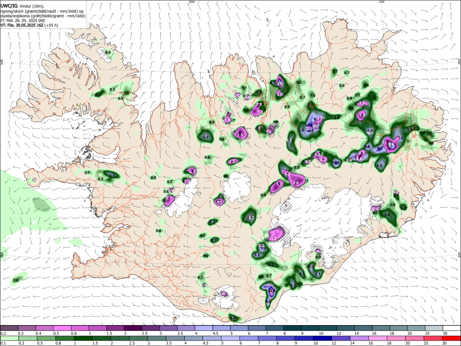Image resolution: width=461 pixels, height=346 pixels.
Task: Click the 5.2 precipitation value label
Action: 317,155
